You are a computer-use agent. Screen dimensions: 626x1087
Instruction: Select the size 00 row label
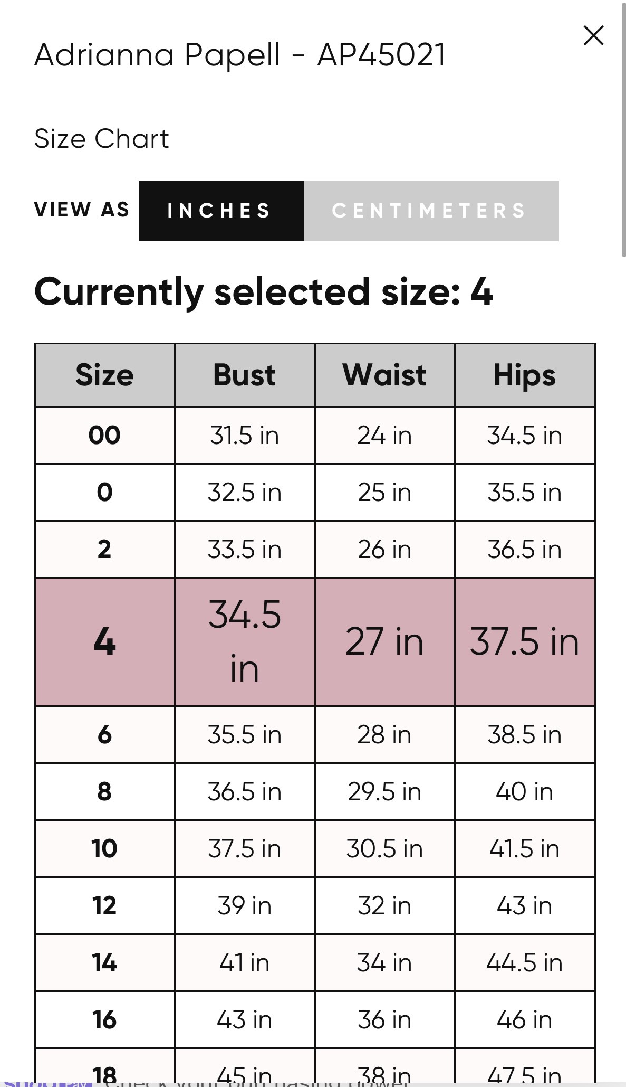[104, 436]
